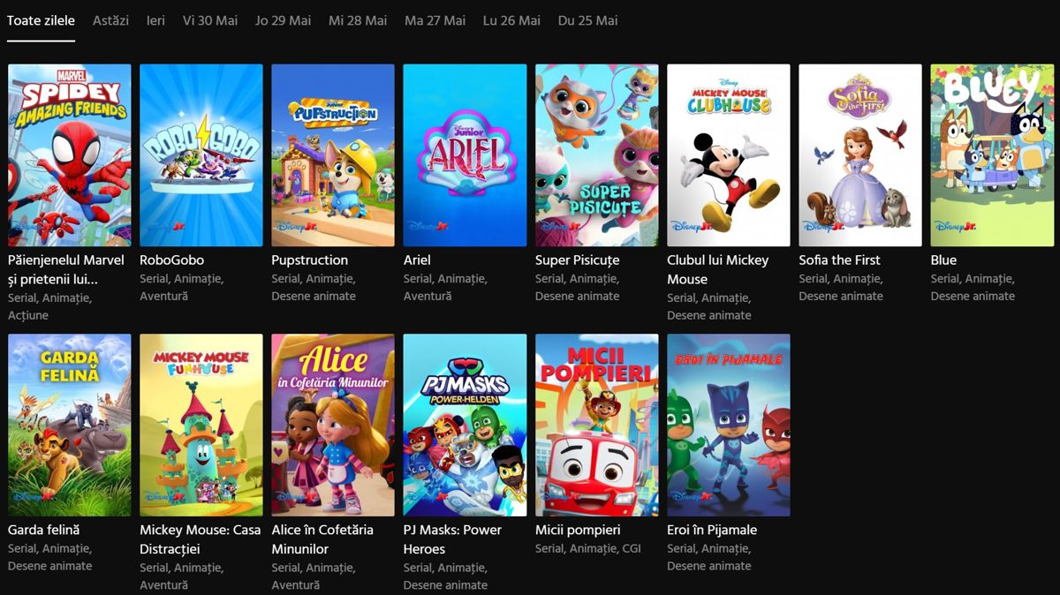This screenshot has width=1060, height=595.
Task: Click the Mickey Mouse Funhouse poster
Action: click(x=201, y=425)
